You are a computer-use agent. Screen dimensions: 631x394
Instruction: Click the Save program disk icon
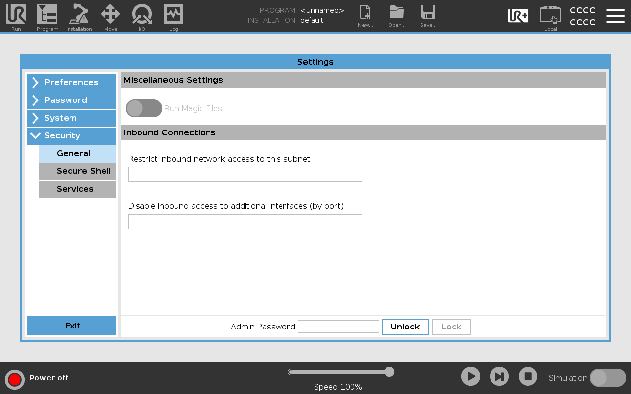tap(428, 15)
